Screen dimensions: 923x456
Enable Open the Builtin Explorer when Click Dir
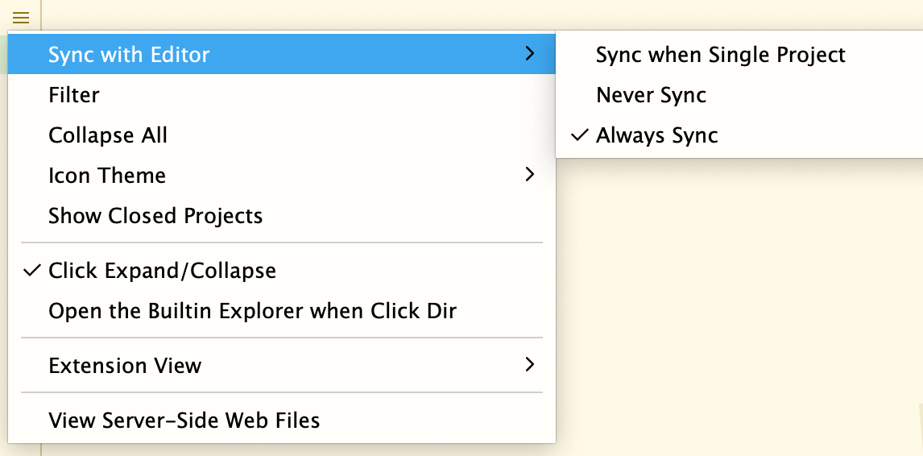coord(282,310)
